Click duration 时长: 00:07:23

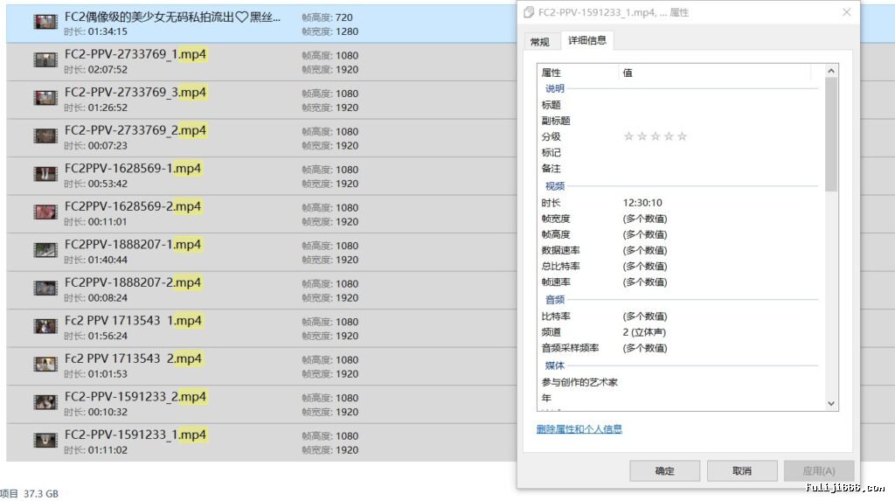[x=96, y=146]
